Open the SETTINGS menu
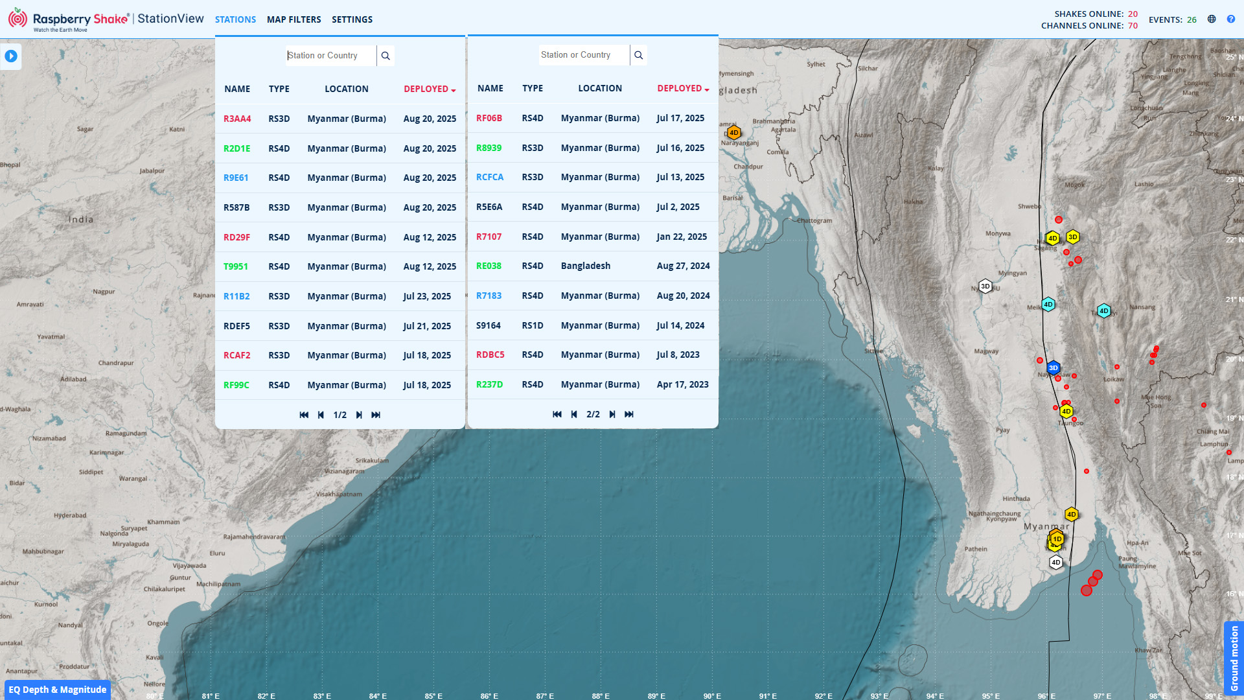The height and width of the screenshot is (700, 1244). point(352,19)
